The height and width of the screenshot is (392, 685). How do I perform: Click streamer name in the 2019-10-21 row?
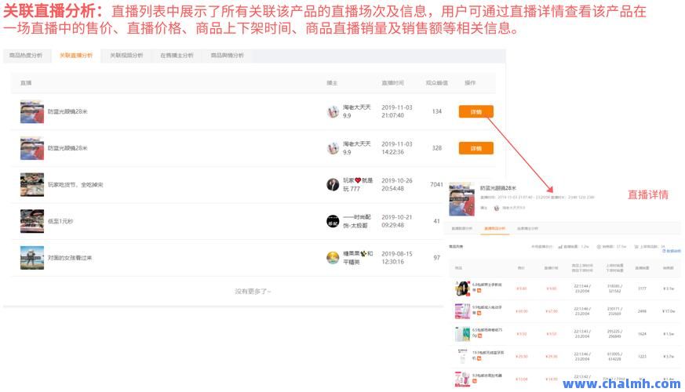point(356,221)
